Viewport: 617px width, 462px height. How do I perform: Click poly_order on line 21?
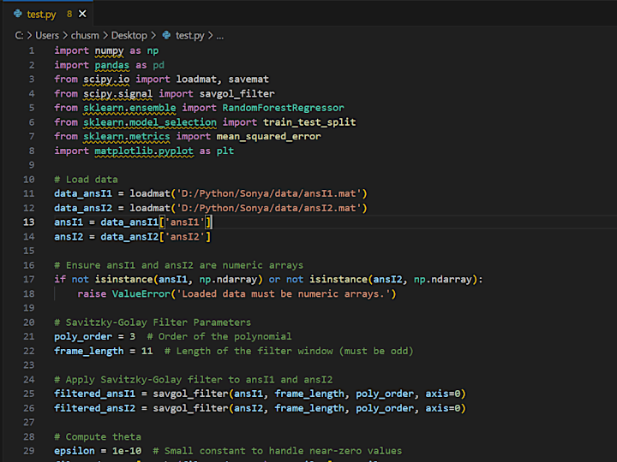pos(83,337)
